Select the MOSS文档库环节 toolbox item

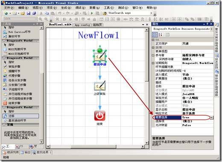pos(18,54)
